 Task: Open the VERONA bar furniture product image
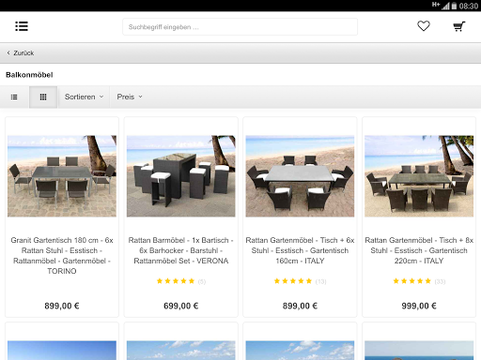181,176
